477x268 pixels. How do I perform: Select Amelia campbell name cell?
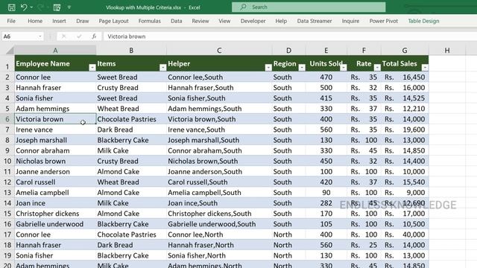[55, 193]
